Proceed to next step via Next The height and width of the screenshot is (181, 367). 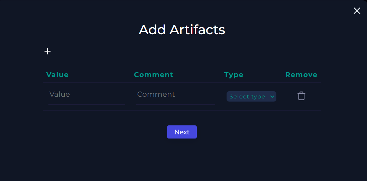[x=182, y=132]
